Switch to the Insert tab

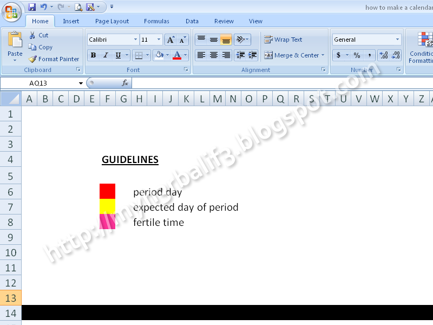point(71,21)
